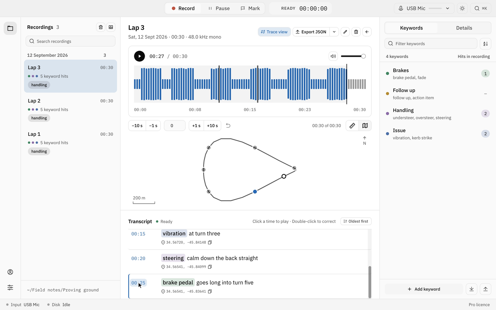Click the import keywords download icon
Screen dimensions: 496x310
pos(472,289)
